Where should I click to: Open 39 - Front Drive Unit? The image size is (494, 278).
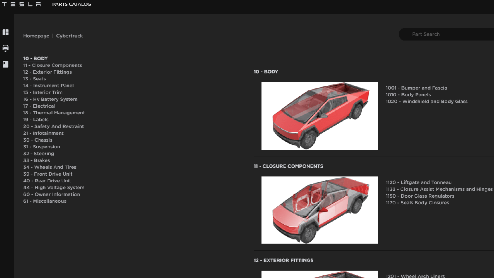click(x=48, y=174)
